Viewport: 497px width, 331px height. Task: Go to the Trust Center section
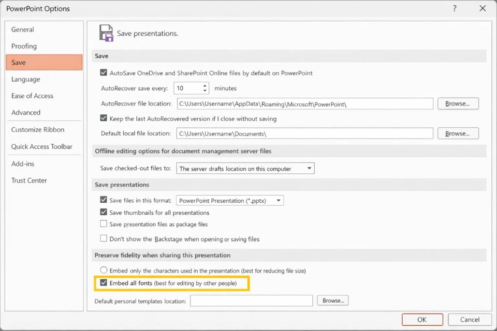coord(29,180)
